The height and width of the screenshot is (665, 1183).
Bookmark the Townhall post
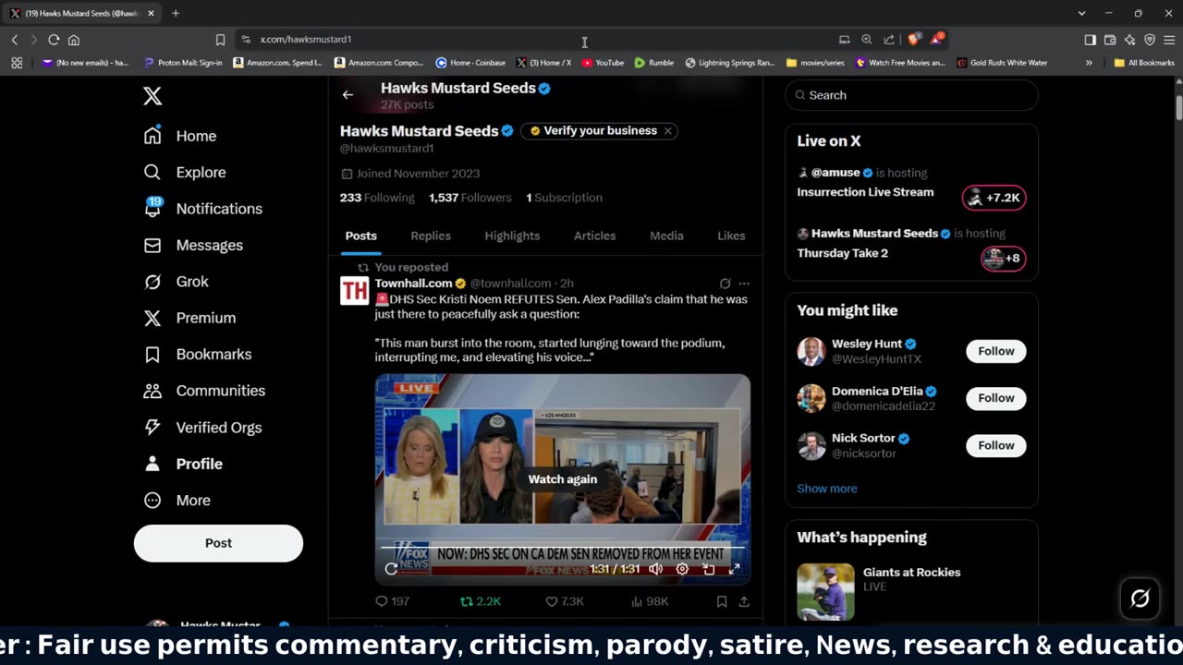click(722, 601)
